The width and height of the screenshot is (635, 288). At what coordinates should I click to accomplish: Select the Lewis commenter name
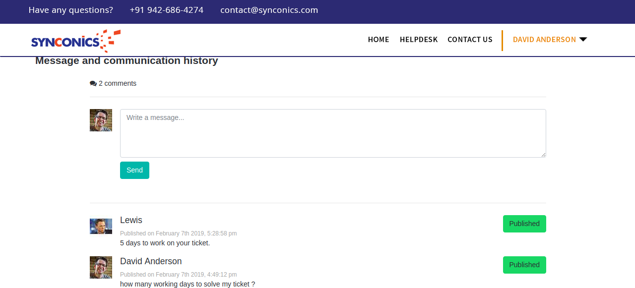(131, 220)
